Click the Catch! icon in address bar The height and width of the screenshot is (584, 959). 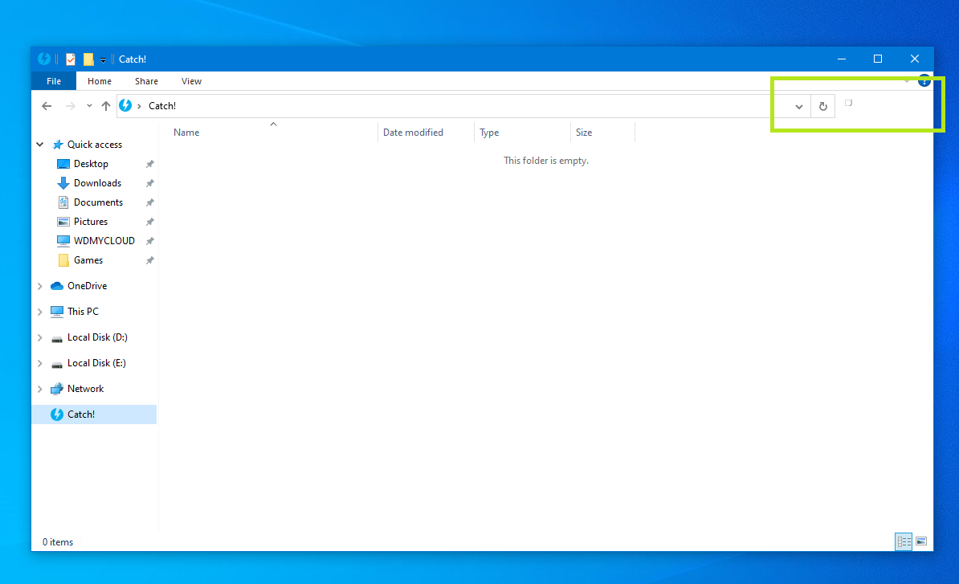[125, 105]
